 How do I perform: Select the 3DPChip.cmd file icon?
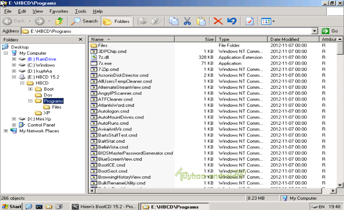point(94,51)
